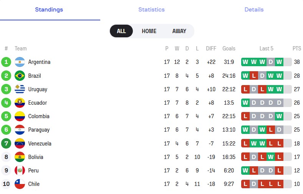
Task: Click the Brazil flag icon
Action: click(x=20, y=76)
